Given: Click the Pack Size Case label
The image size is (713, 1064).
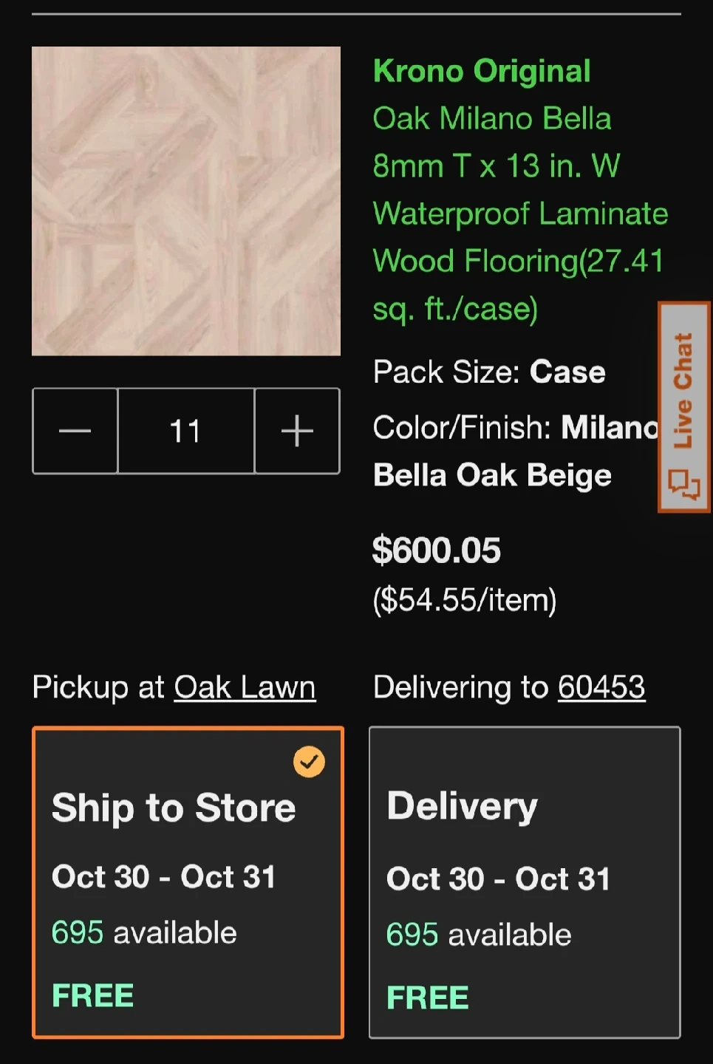Looking at the screenshot, I should [489, 372].
